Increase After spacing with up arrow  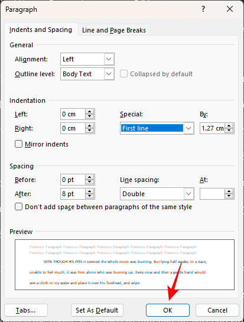click(x=90, y=191)
